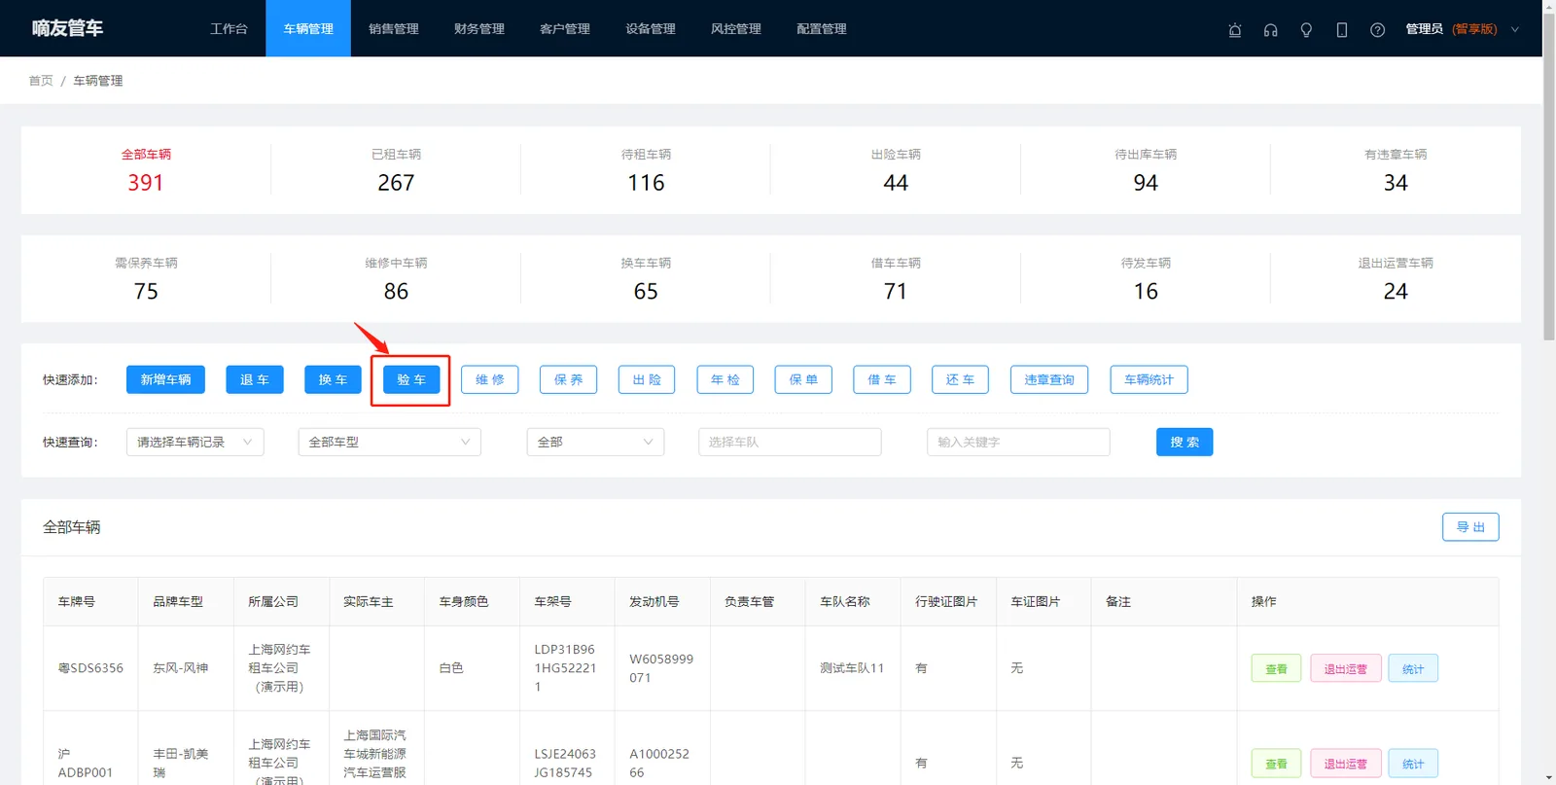Select the 维修中车辆 stat card

point(396,279)
